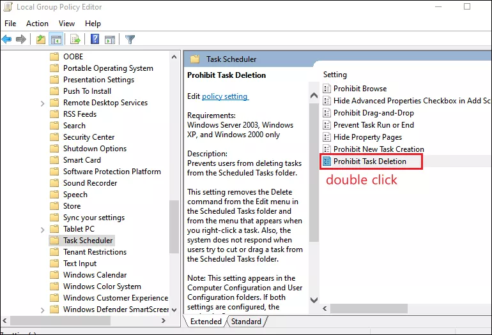This screenshot has height=335, width=492.
Task: Select Hide Advanced Properties Checkbox setting
Action: click(411, 101)
